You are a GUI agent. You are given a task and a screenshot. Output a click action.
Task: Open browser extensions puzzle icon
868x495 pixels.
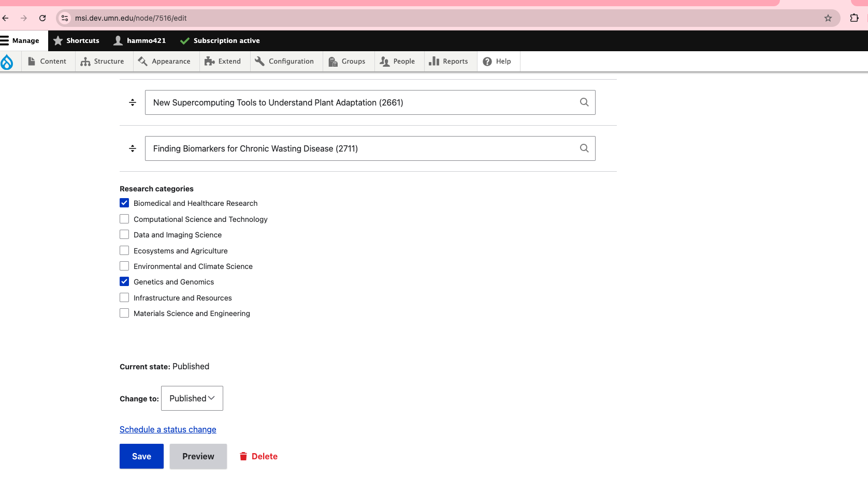854,18
